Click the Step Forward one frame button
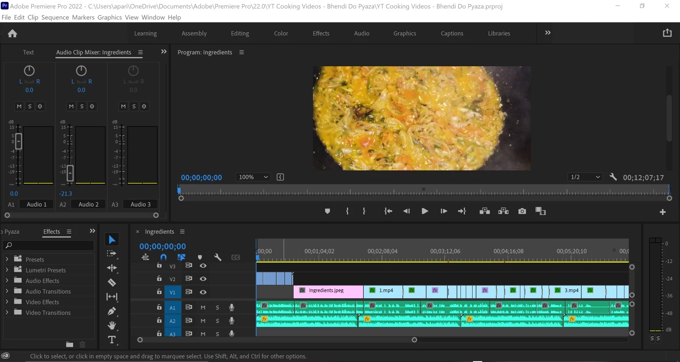This screenshot has width=680, height=362. pyautogui.click(x=443, y=211)
